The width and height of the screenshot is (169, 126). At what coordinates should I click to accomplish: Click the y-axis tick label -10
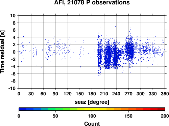coord(12,88)
